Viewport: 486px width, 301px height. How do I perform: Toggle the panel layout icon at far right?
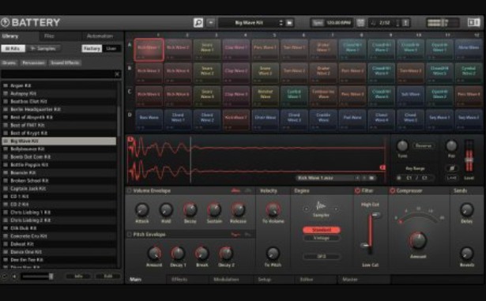[x=473, y=22]
